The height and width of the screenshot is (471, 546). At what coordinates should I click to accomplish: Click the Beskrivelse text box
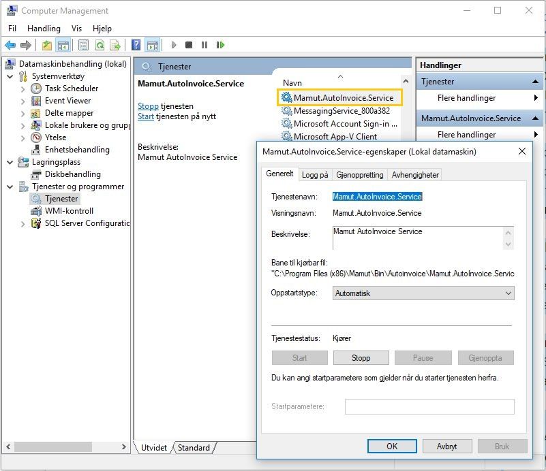coord(419,238)
